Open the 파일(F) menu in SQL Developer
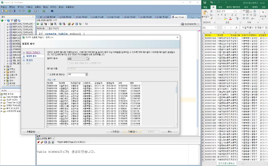 (4, 7)
